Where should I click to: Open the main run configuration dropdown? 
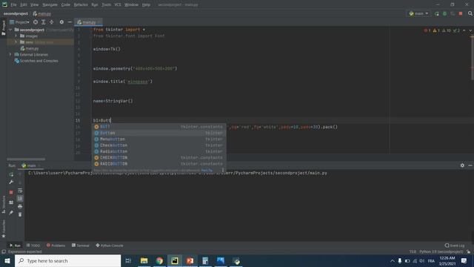[x=418, y=13]
